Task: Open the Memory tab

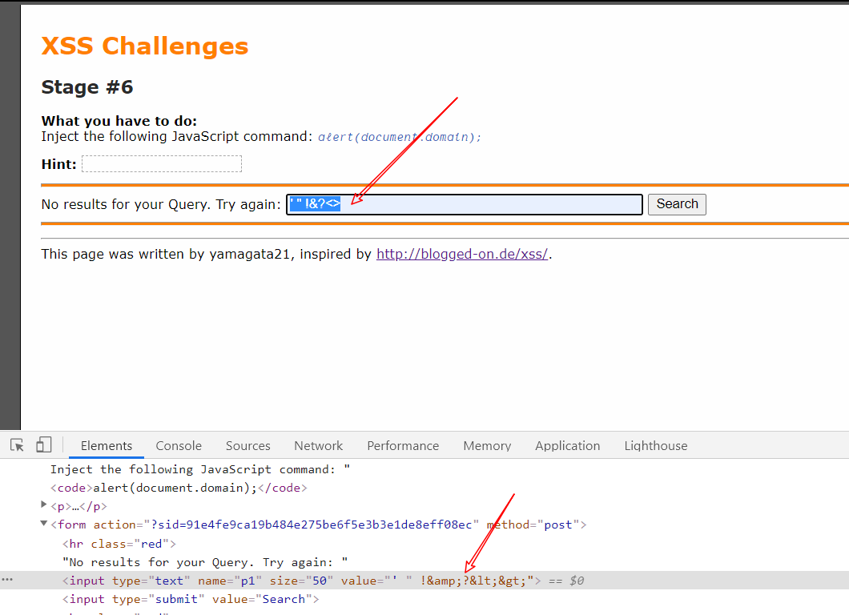Action: coord(487,445)
